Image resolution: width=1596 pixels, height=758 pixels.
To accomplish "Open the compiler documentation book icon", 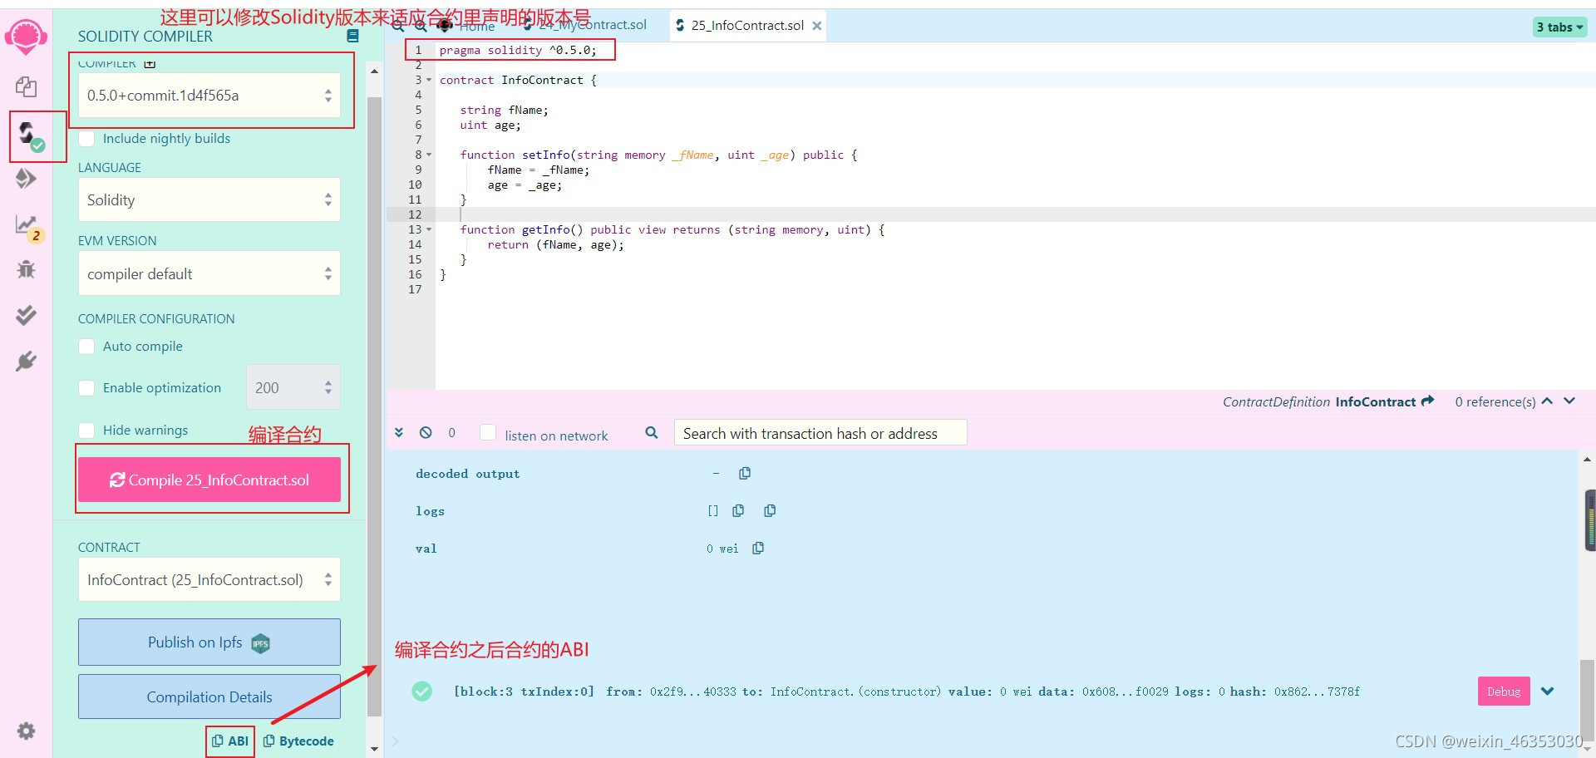I will (352, 36).
